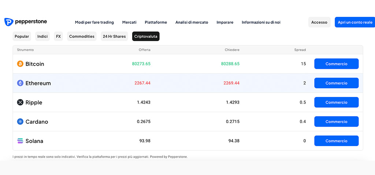Image resolution: width=375 pixels, height=175 pixels.
Task: Click Commercio button for Bitcoin
Action: [336, 64]
